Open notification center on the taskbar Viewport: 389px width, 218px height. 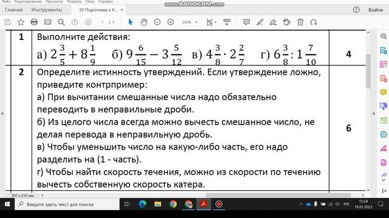380,204
